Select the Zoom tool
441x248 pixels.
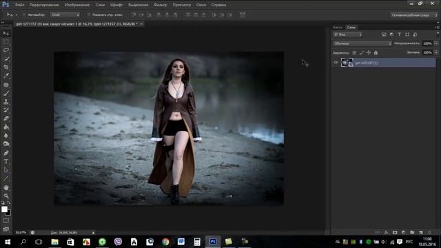point(6,196)
